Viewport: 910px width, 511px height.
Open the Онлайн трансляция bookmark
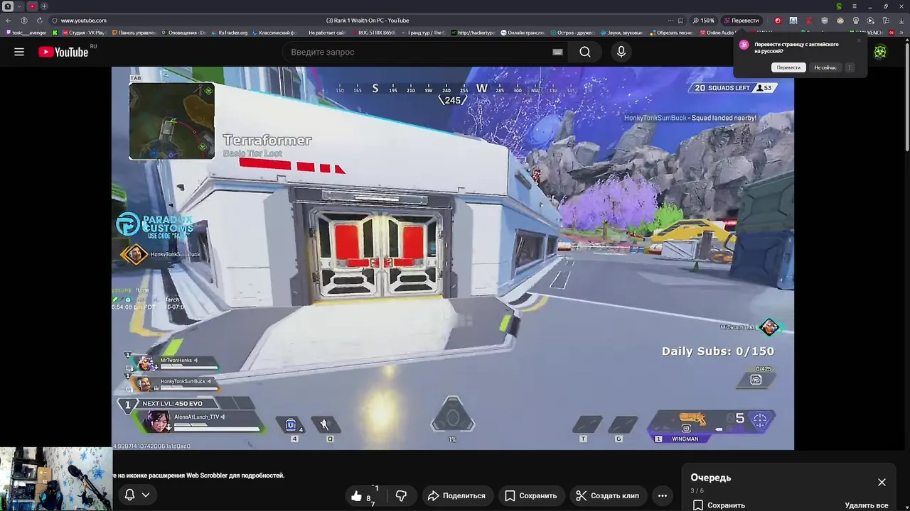point(523,33)
